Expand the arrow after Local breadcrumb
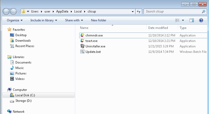 point(85,11)
